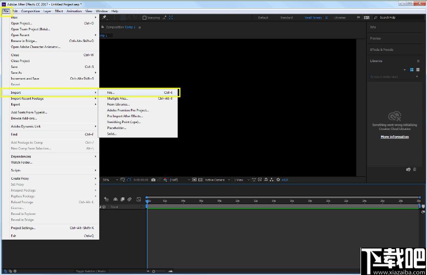This screenshot has width=427, height=275.
Task: Click the Show Channel color icon in viewer
Action: coord(165,180)
